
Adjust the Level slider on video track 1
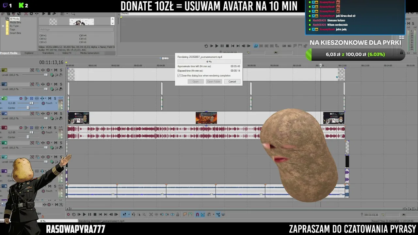click(46, 75)
